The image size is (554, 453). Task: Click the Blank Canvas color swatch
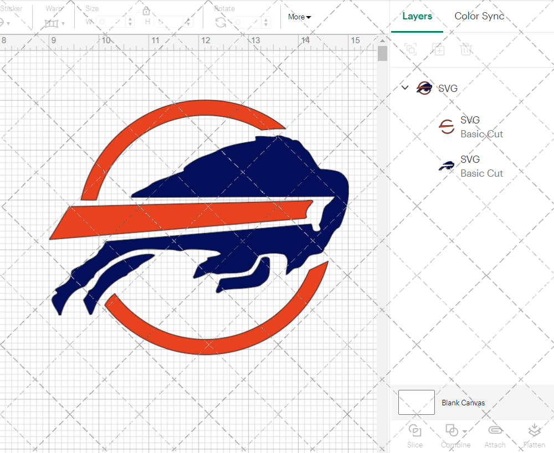[x=416, y=403]
